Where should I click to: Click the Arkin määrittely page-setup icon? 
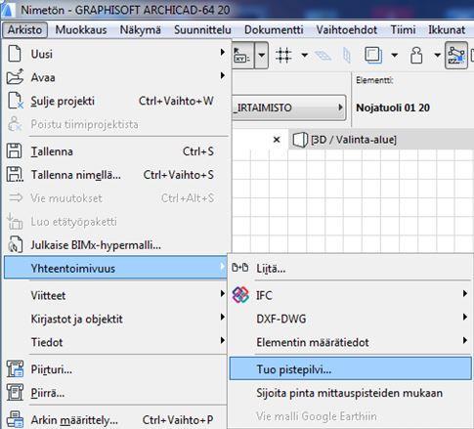[x=15, y=419]
